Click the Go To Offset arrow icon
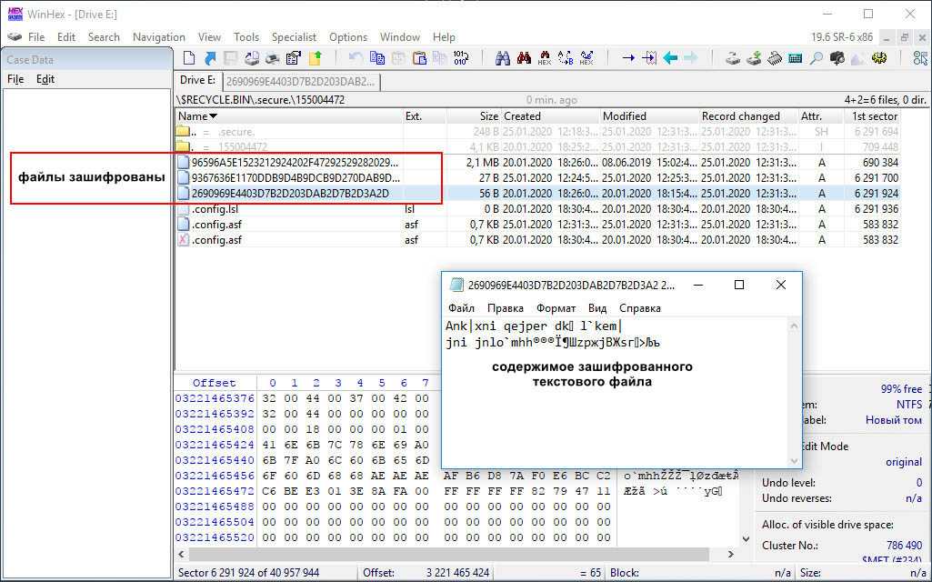The image size is (932, 582). coord(627,58)
